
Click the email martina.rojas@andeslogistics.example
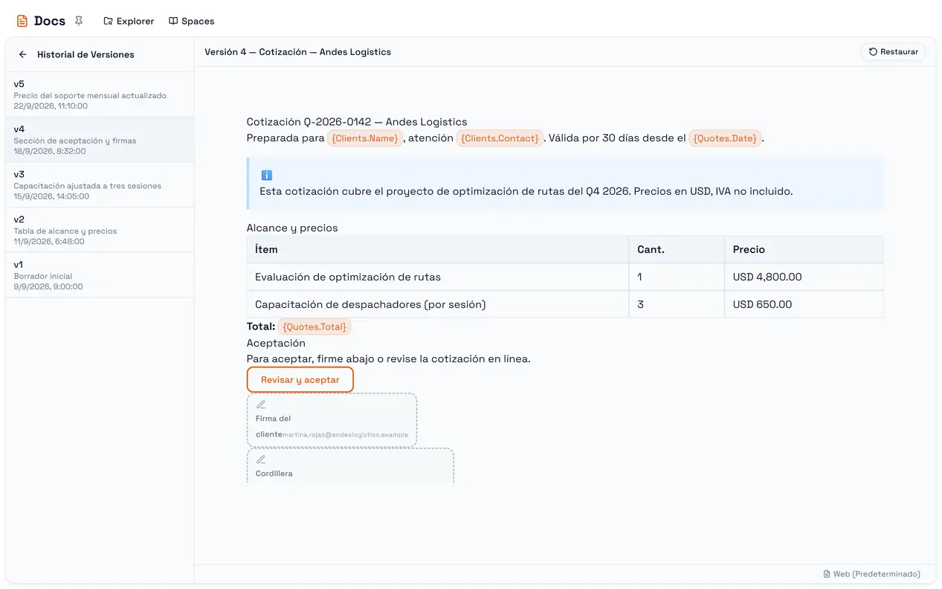(x=345, y=434)
